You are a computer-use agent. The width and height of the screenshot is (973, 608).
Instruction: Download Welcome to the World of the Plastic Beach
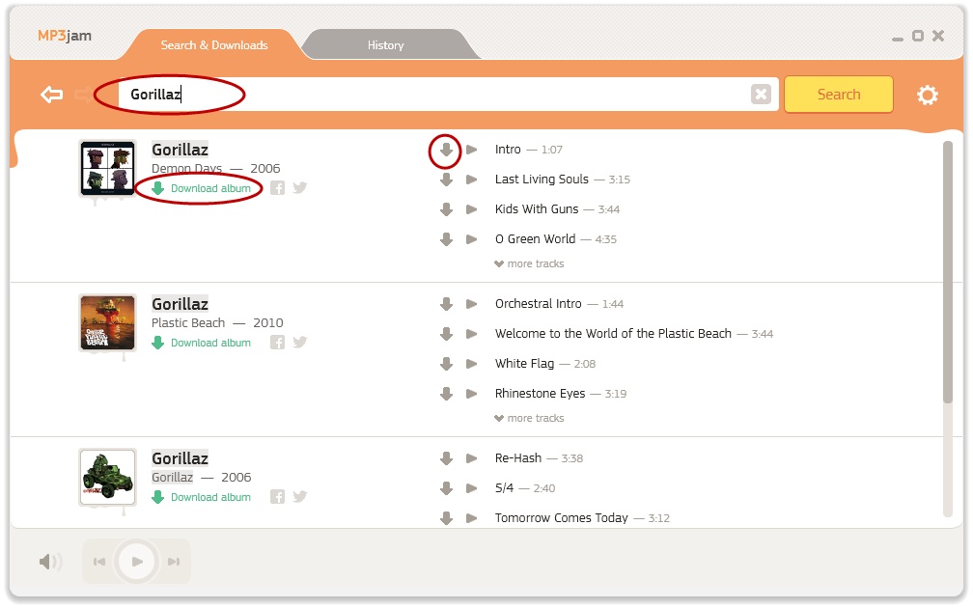point(446,334)
